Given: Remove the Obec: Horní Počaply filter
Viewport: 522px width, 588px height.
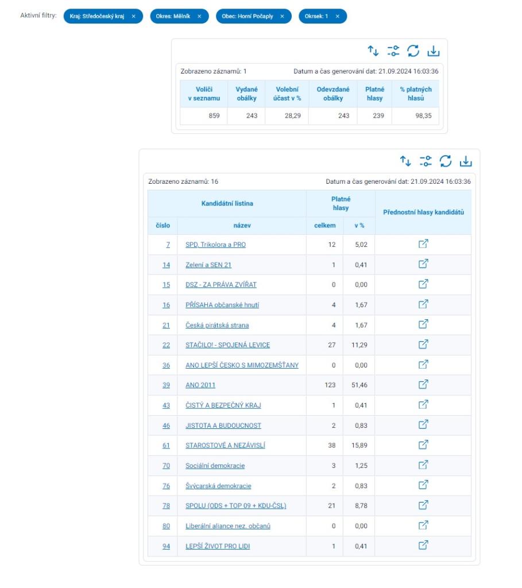Looking at the screenshot, I should (282, 16).
